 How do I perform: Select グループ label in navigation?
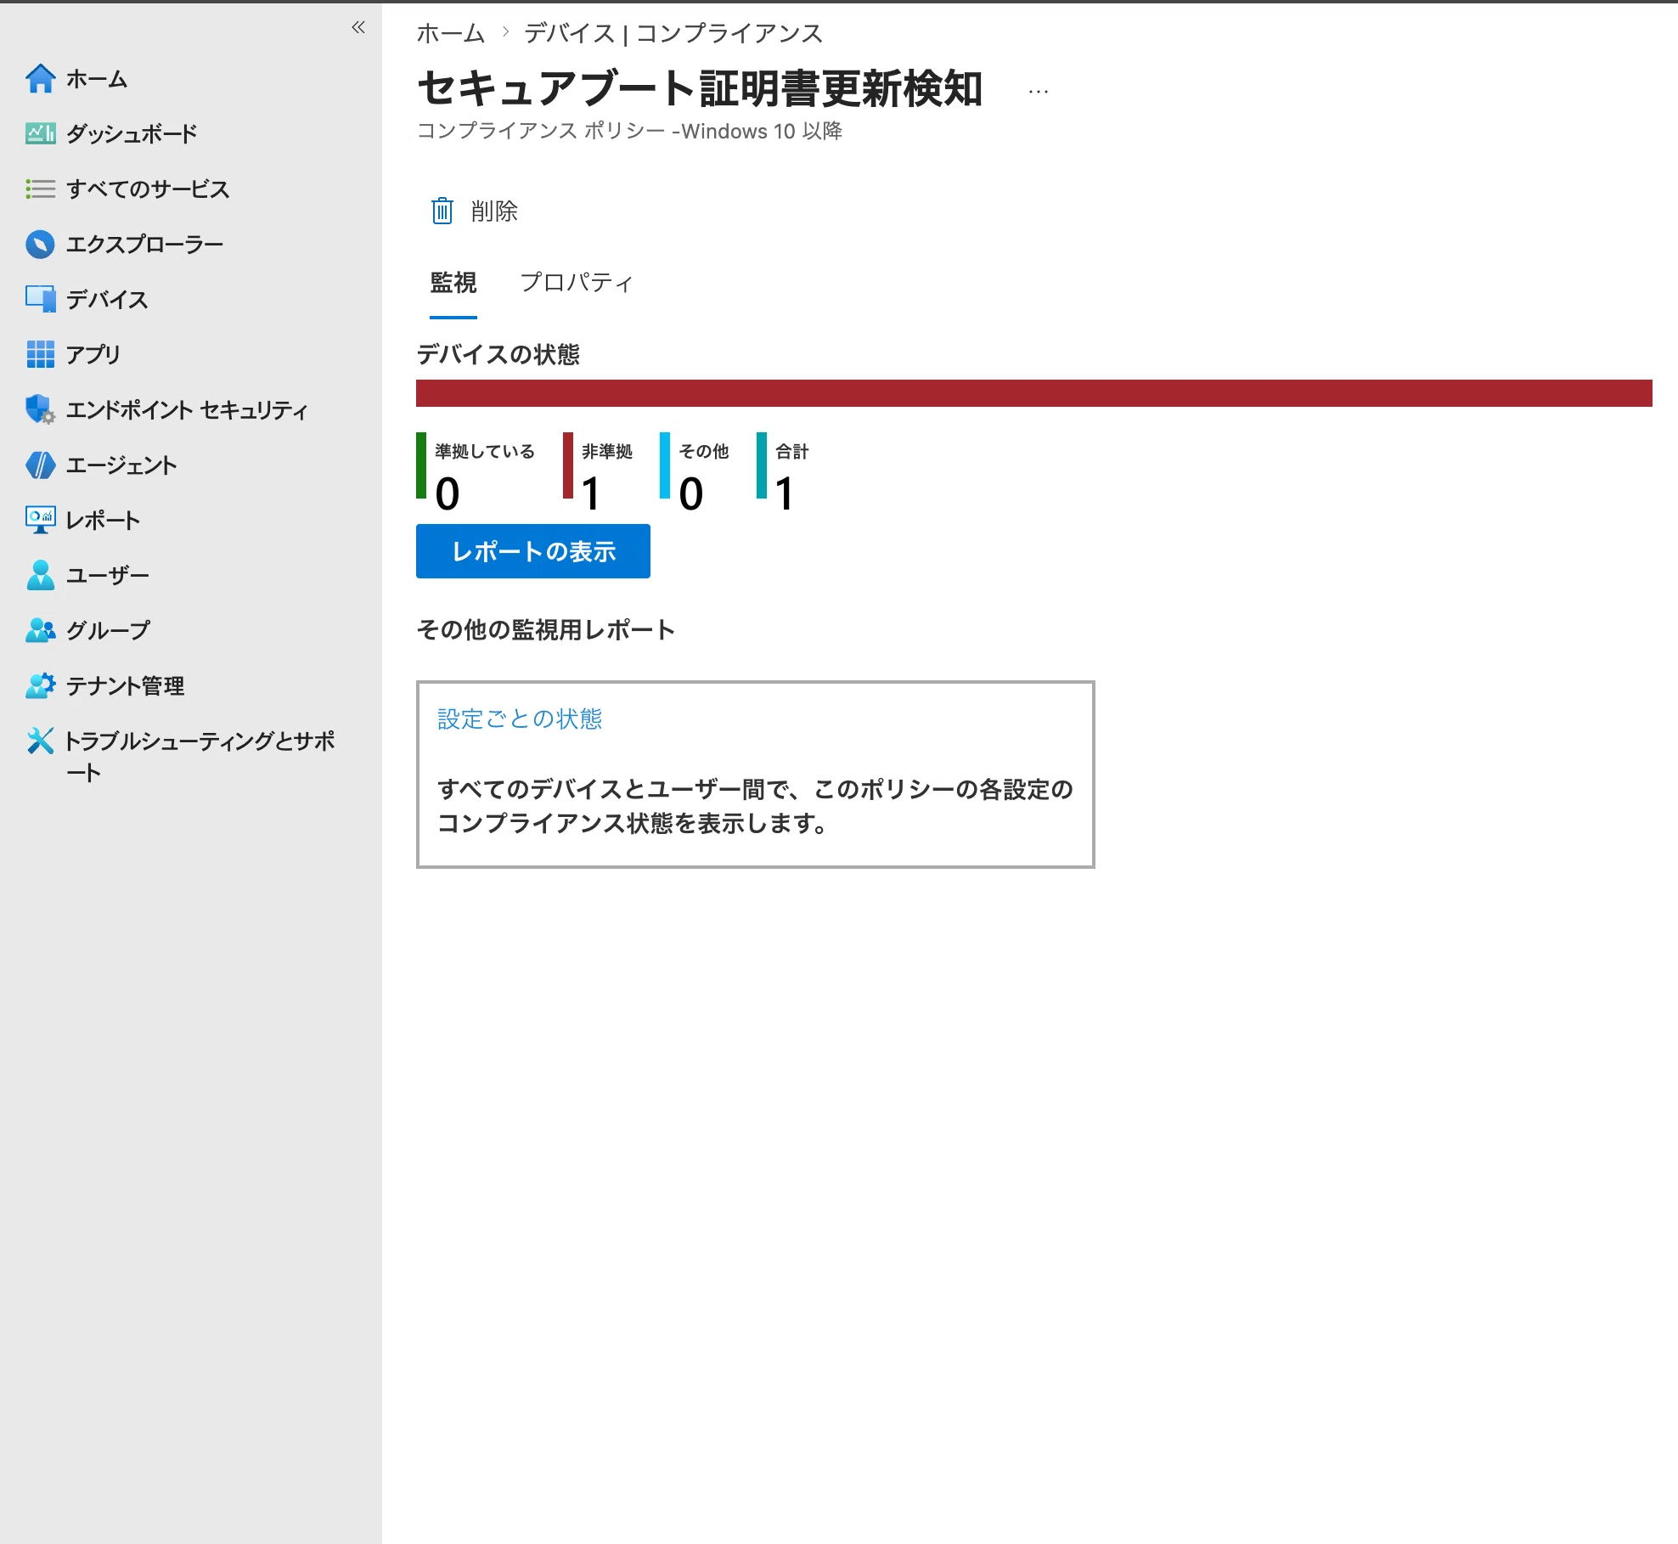click(x=108, y=630)
